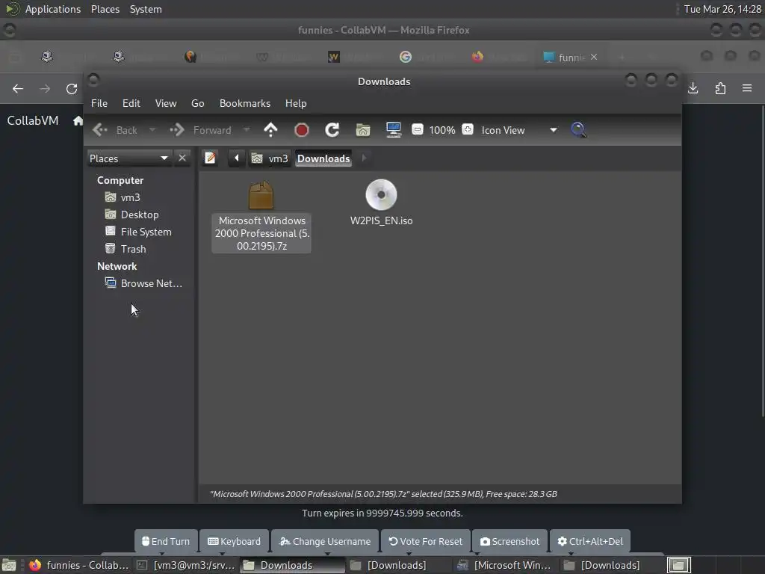Viewport: 765px width, 574px height.
Task: Open Computer toolbar icon
Action: 394,130
